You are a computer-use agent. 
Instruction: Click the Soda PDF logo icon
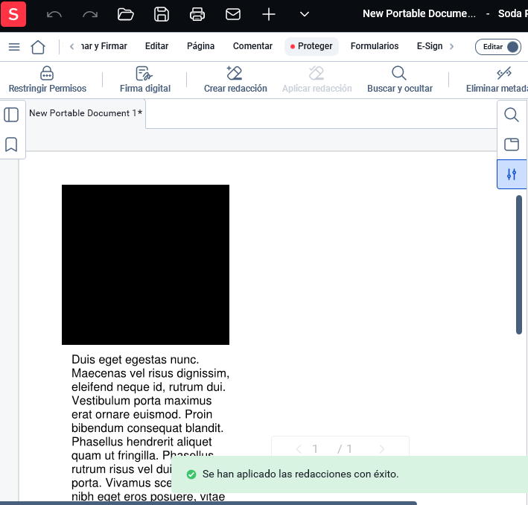tap(13, 14)
